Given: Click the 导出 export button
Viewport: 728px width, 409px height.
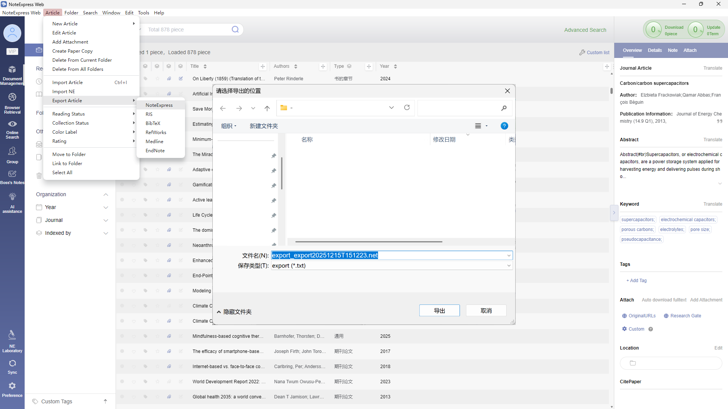Looking at the screenshot, I should (439, 311).
